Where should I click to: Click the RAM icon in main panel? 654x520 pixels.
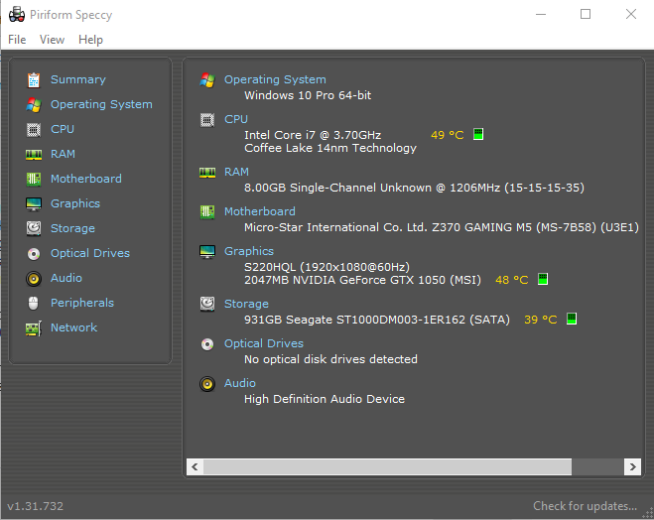pos(207,173)
